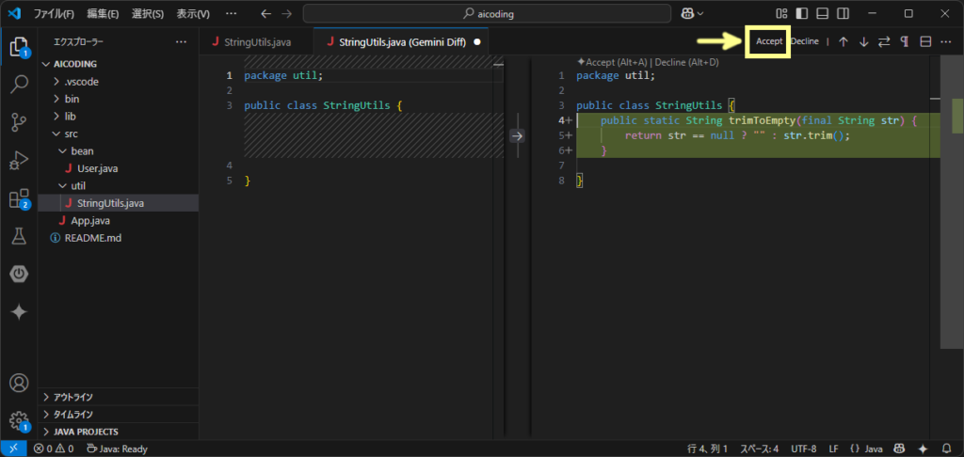Open the 編集(E) menu
This screenshot has width=964, height=457.
[104, 13]
